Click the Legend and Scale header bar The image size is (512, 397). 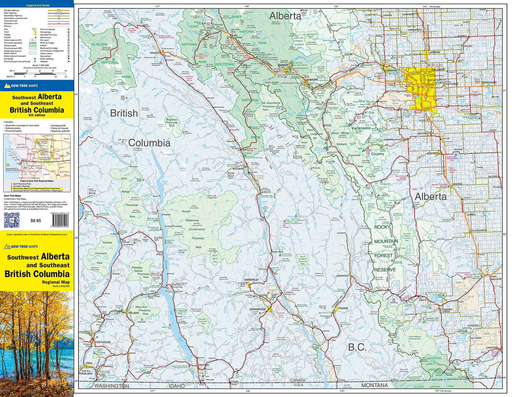(38, 5)
